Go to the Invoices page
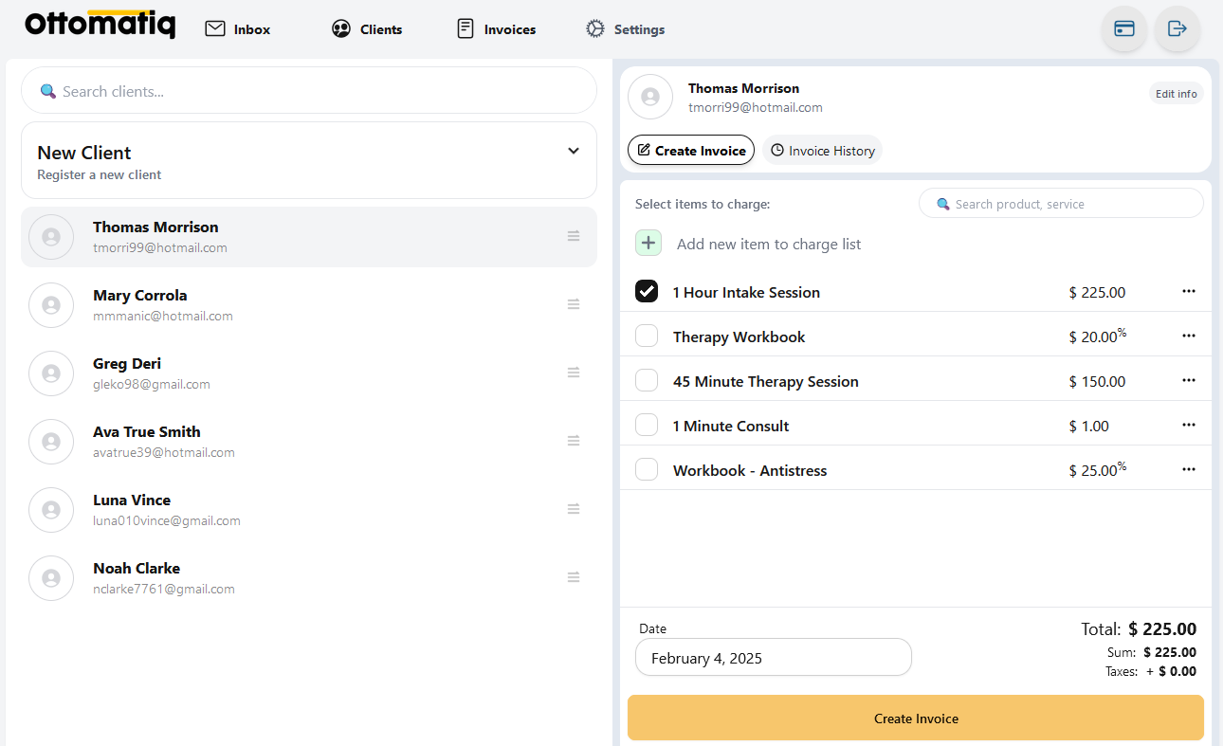 [x=497, y=29]
